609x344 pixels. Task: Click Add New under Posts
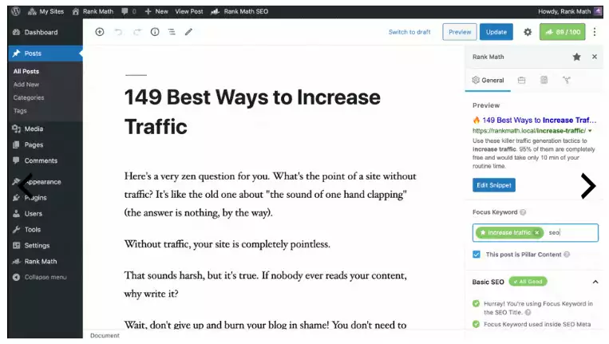click(26, 85)
